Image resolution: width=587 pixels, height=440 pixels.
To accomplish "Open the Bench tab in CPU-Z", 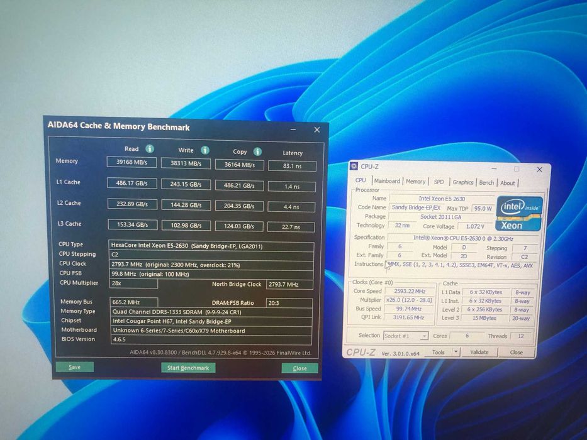I will pos(487,182).
